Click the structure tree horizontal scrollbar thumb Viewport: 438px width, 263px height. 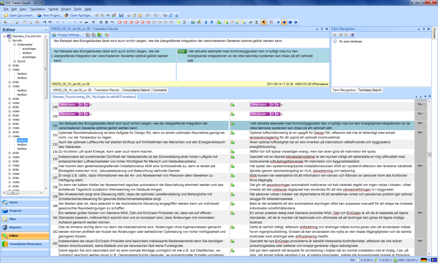(x=12, y=193)
